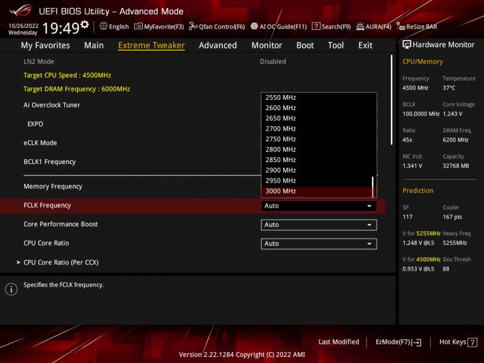Viewport: 484px width, 363px height.
Task: Choose 2600 MHz from the list
Action: point(316,108)
